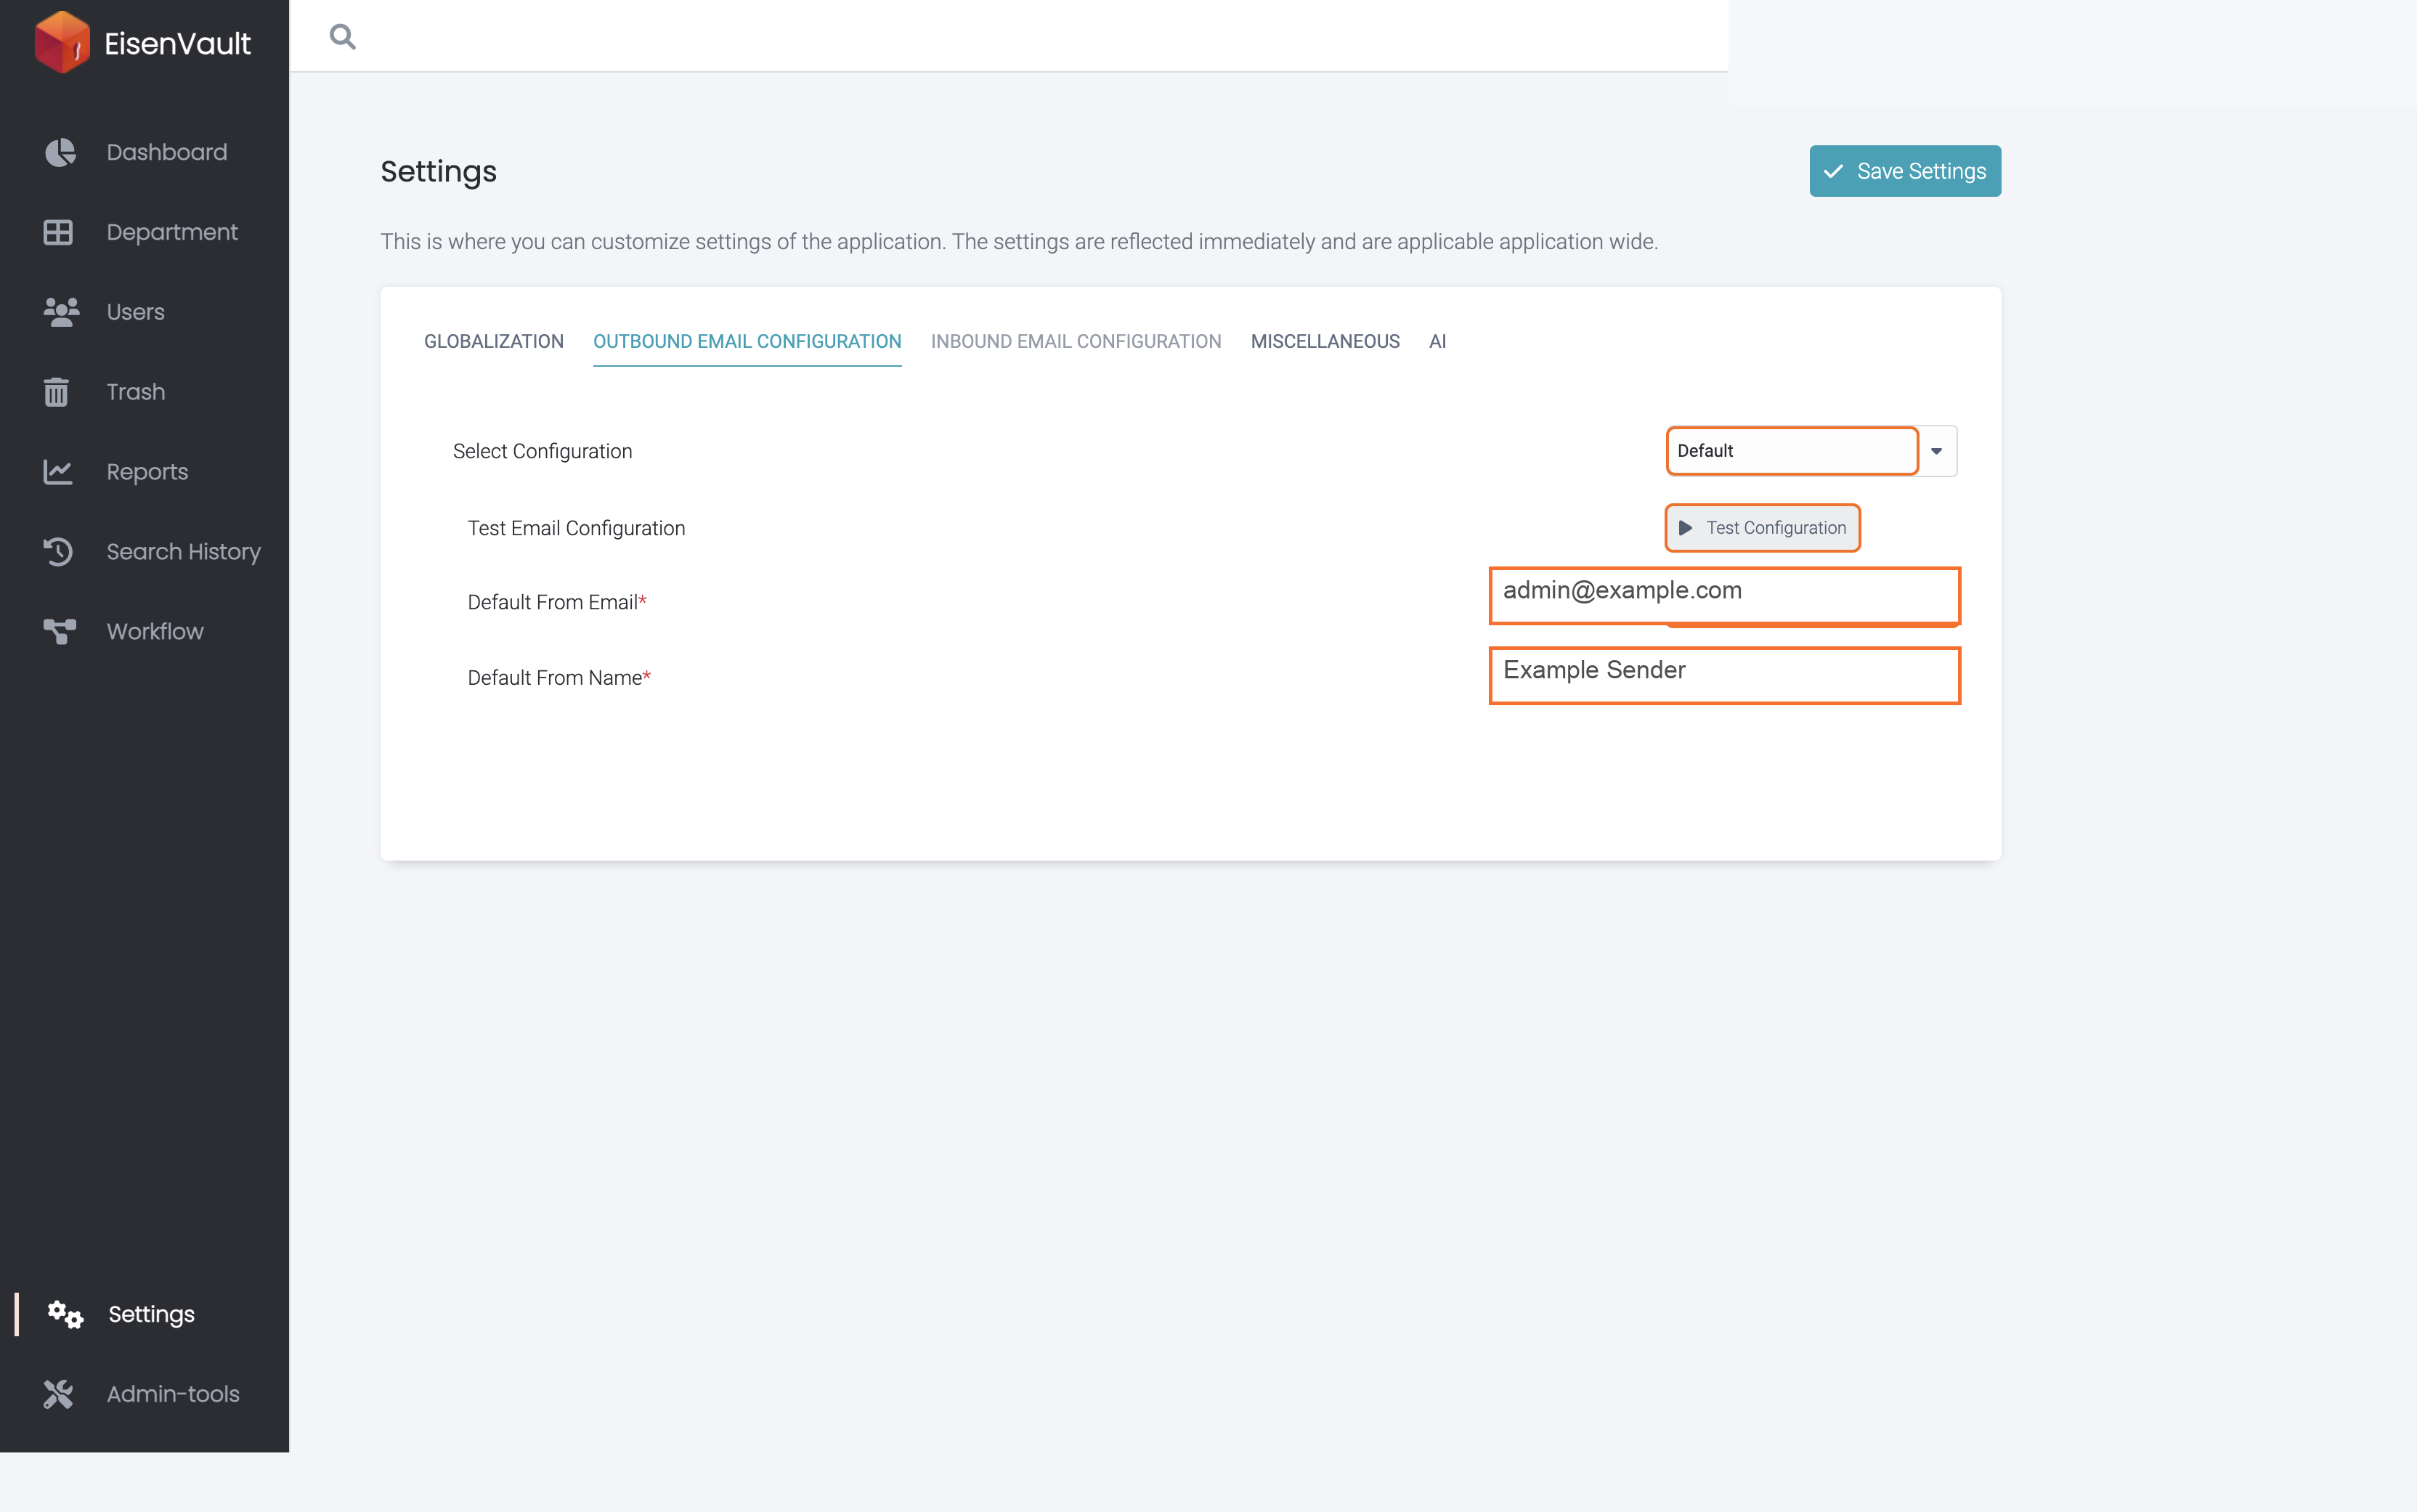Open Reports from sidebar
The image size is (2417, 1512).
144,472
